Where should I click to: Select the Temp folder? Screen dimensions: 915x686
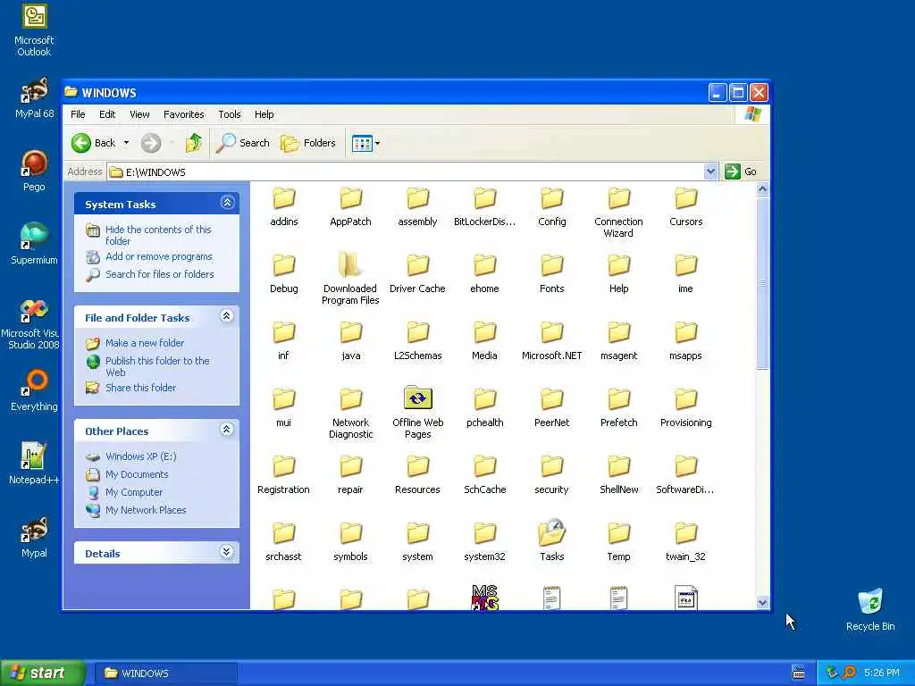[x=618, y=540]
